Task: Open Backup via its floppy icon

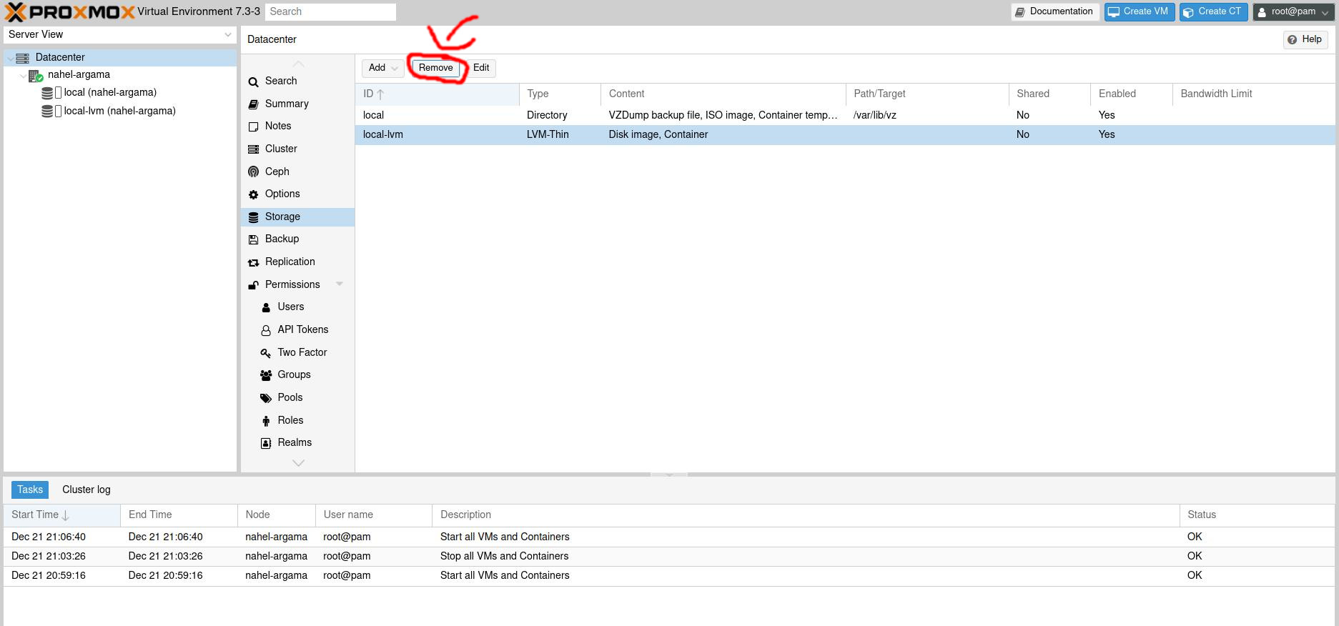Action: [x=253, y=239]
